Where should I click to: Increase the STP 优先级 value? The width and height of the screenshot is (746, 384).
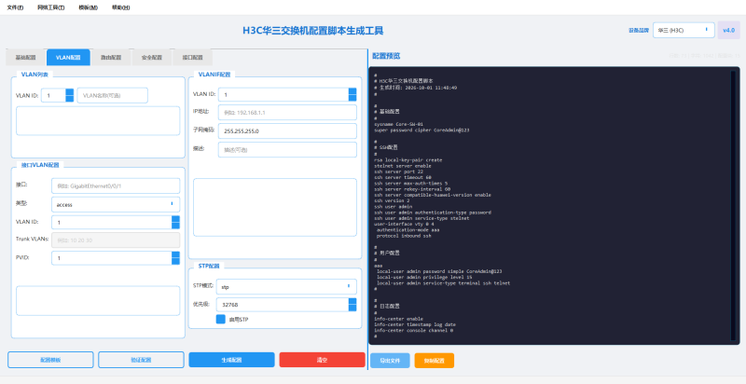pyautogui.click(x=352, y=301)
